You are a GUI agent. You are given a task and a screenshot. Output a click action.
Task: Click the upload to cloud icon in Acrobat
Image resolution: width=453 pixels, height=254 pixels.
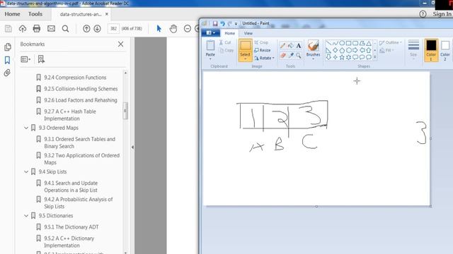[x=23, y=28]
